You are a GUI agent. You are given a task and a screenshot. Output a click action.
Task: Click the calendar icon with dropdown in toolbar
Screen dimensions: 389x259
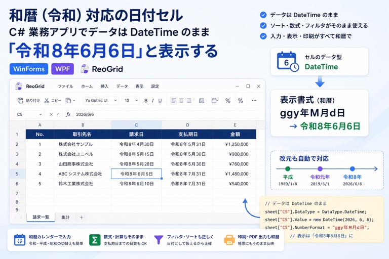pos(215,100)
